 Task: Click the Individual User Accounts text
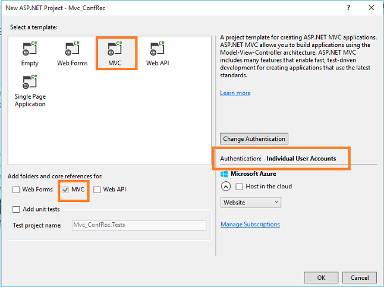coord(301,159)
